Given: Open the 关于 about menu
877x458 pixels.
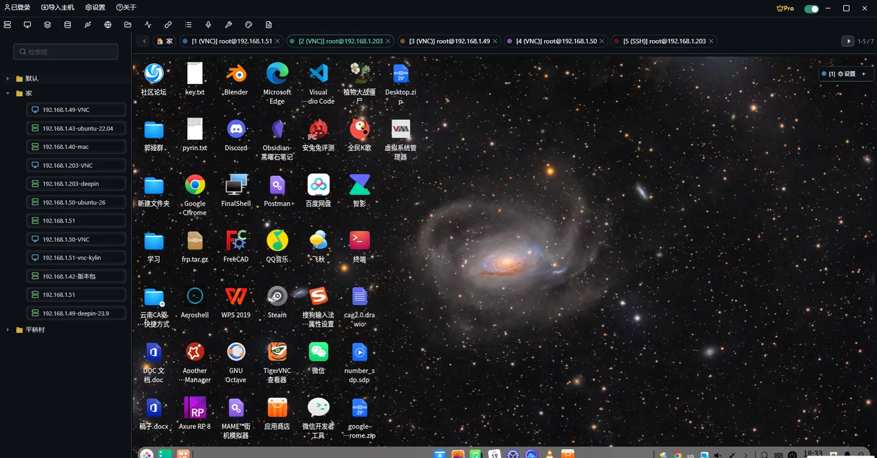Looking at the screenshot, I should (x=126, y=8).
